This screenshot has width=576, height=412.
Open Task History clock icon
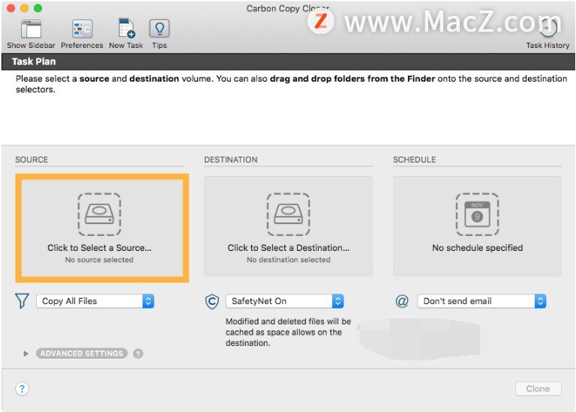(x=547, y=28)
